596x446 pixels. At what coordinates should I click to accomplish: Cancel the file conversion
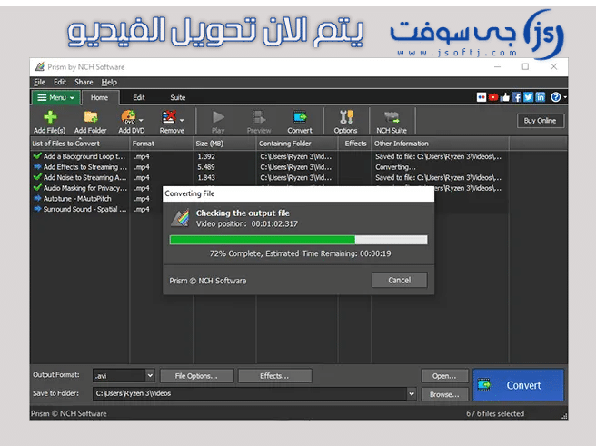point(400,280)
